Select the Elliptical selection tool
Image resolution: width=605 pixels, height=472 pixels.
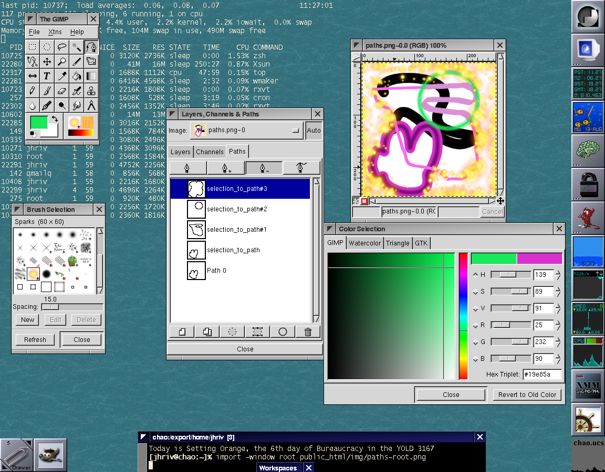click(x=47, y=47)
